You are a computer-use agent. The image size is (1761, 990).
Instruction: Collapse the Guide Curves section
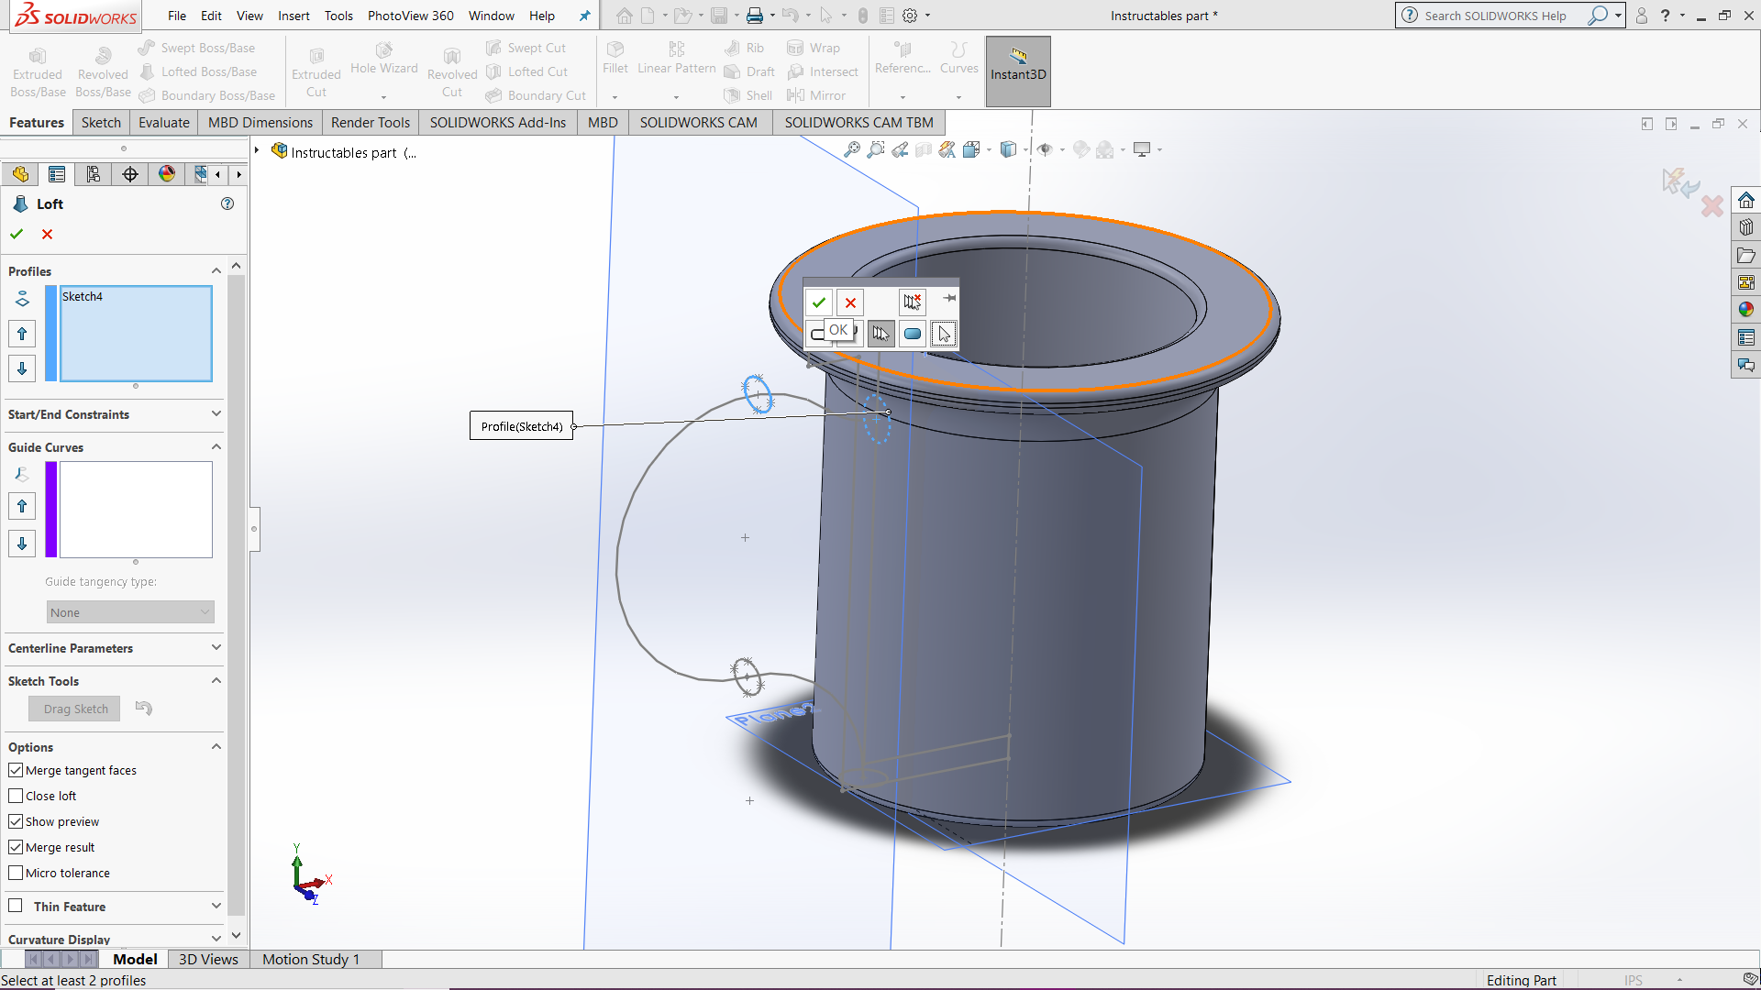216,446
